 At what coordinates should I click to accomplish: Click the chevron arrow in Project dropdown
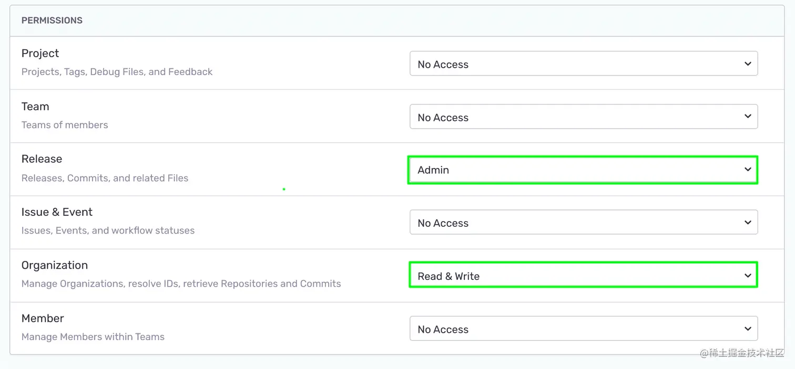coord(748,64)
